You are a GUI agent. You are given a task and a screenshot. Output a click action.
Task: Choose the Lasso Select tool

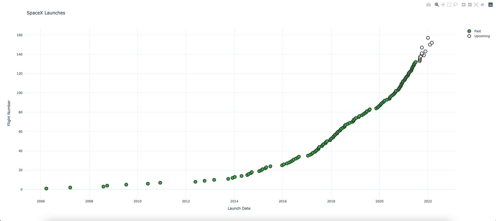tap(455, 5)
